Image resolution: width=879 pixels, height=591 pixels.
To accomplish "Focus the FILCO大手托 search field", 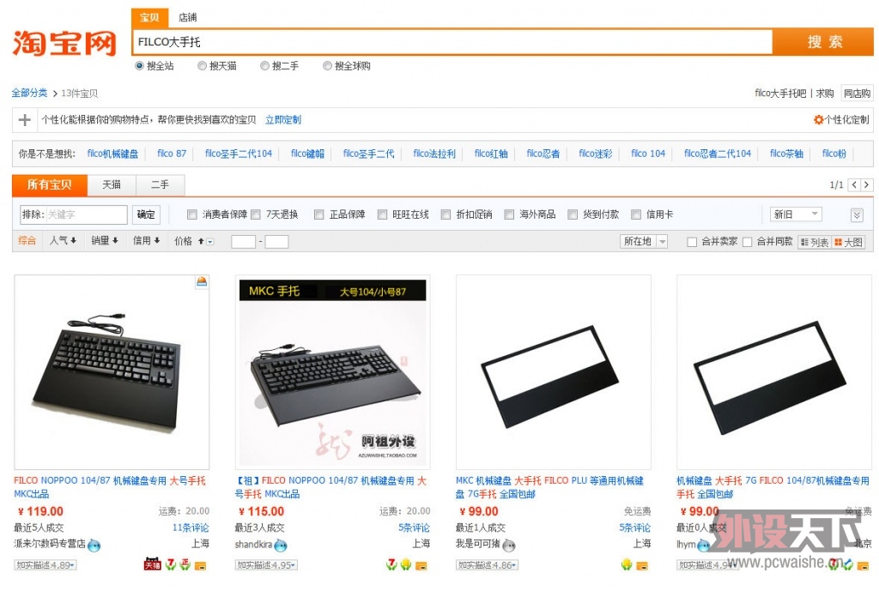I will pyautogui.click(x=452, y=42).
